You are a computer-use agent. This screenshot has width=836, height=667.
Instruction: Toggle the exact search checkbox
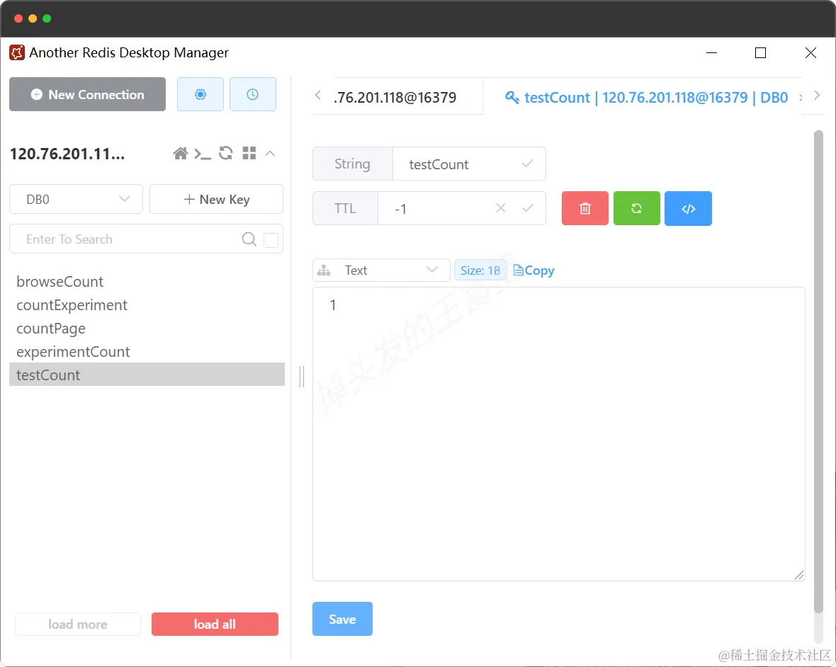click(x=271, y=240)
